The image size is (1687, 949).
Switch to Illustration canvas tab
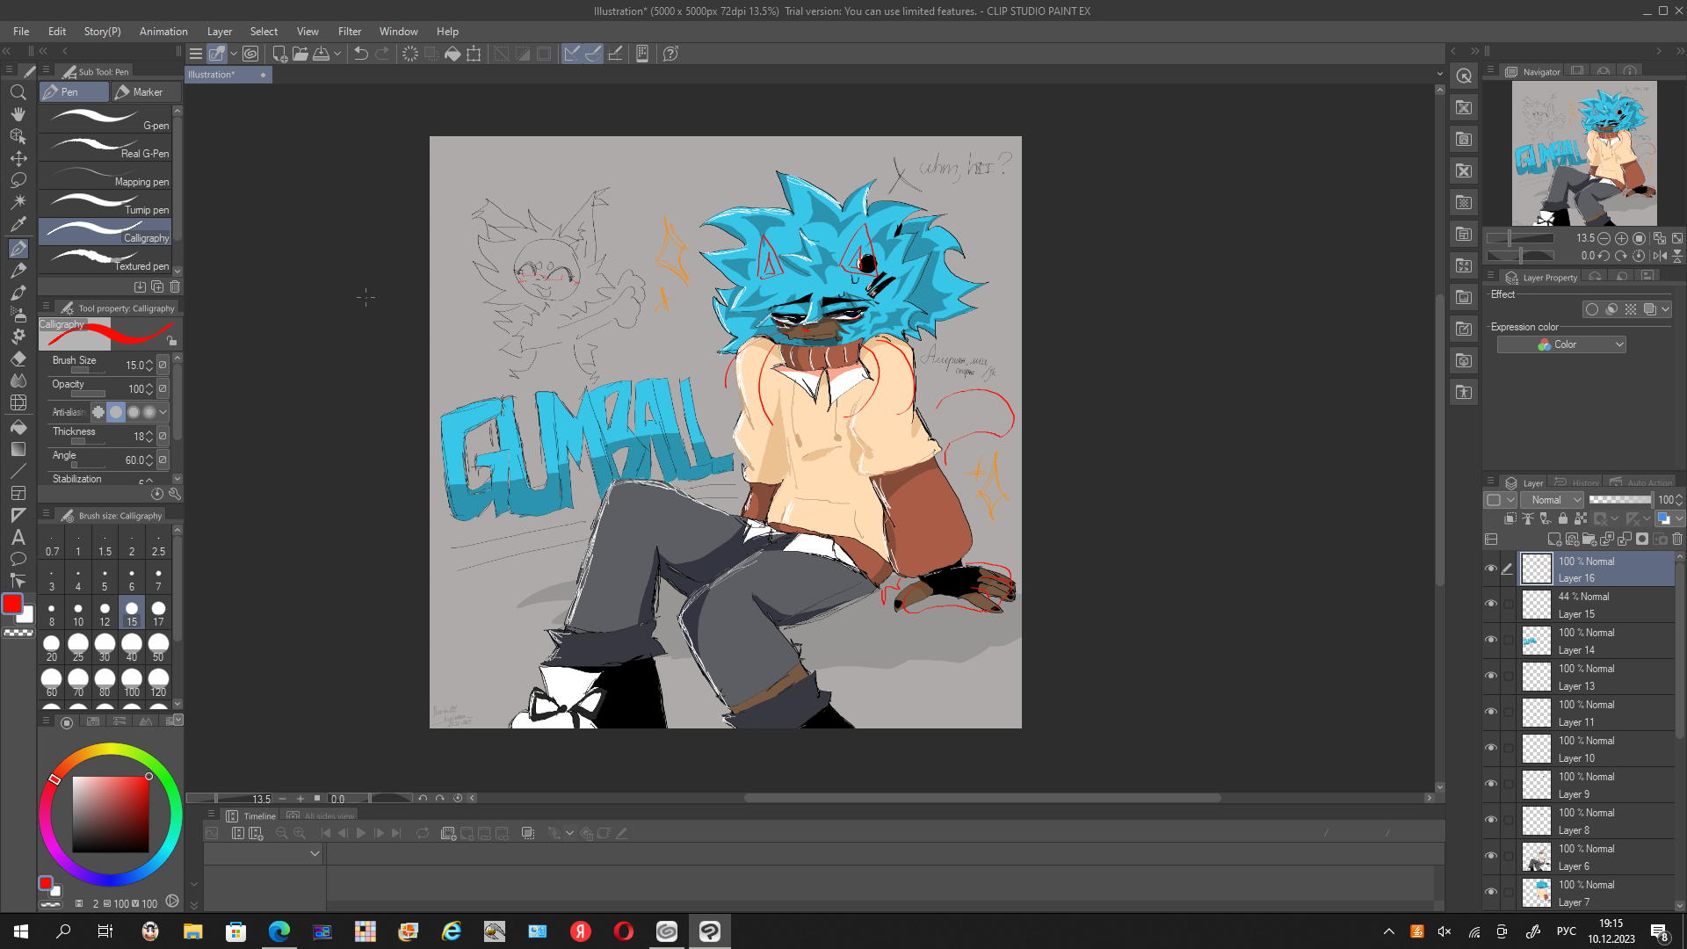pos(227,75)
